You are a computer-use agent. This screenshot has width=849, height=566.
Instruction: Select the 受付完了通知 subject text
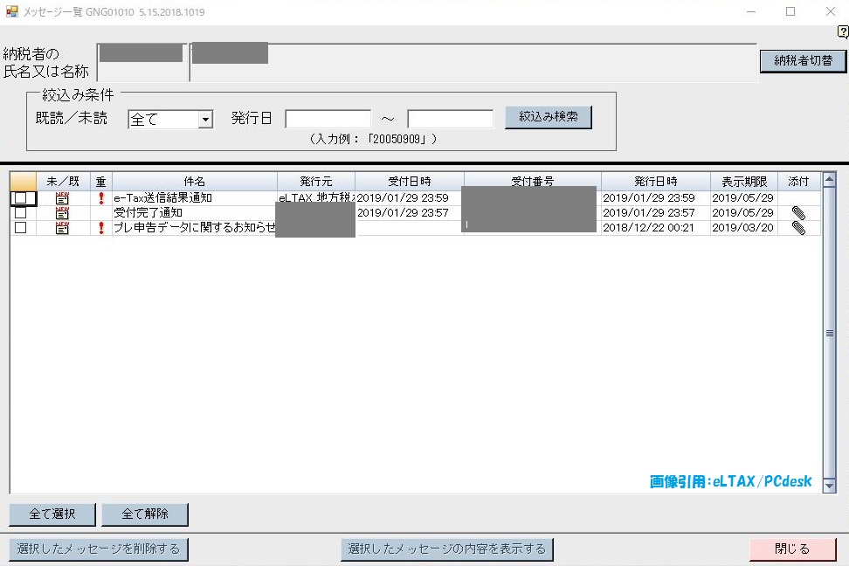(x=148, y=213)
